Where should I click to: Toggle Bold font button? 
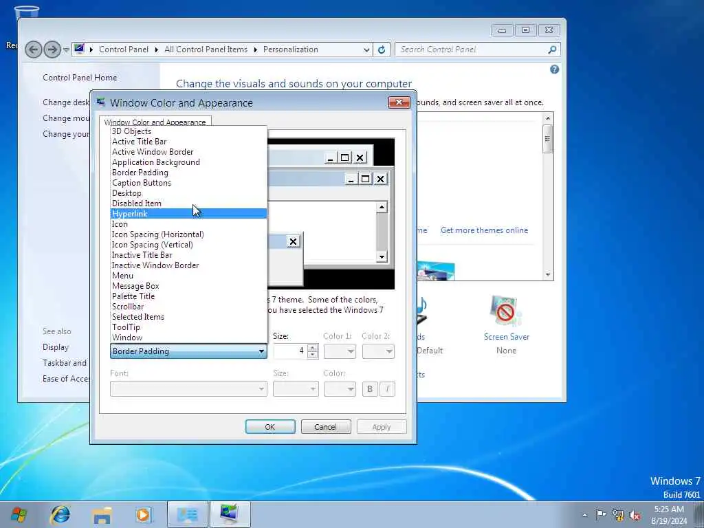[370, 389]
